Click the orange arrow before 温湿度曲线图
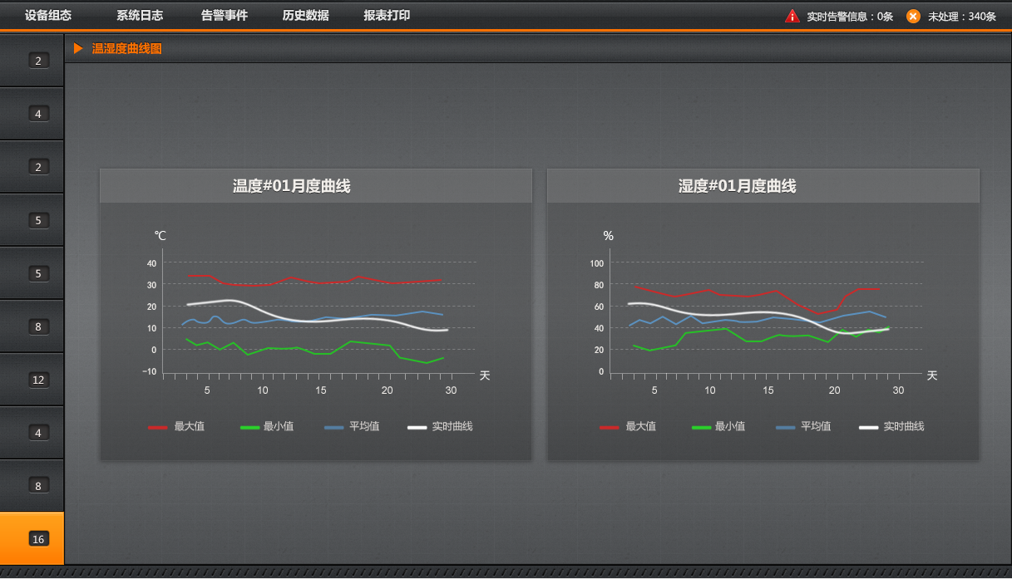The width and height of the screenshot is (1012, 579). (79, 48)
